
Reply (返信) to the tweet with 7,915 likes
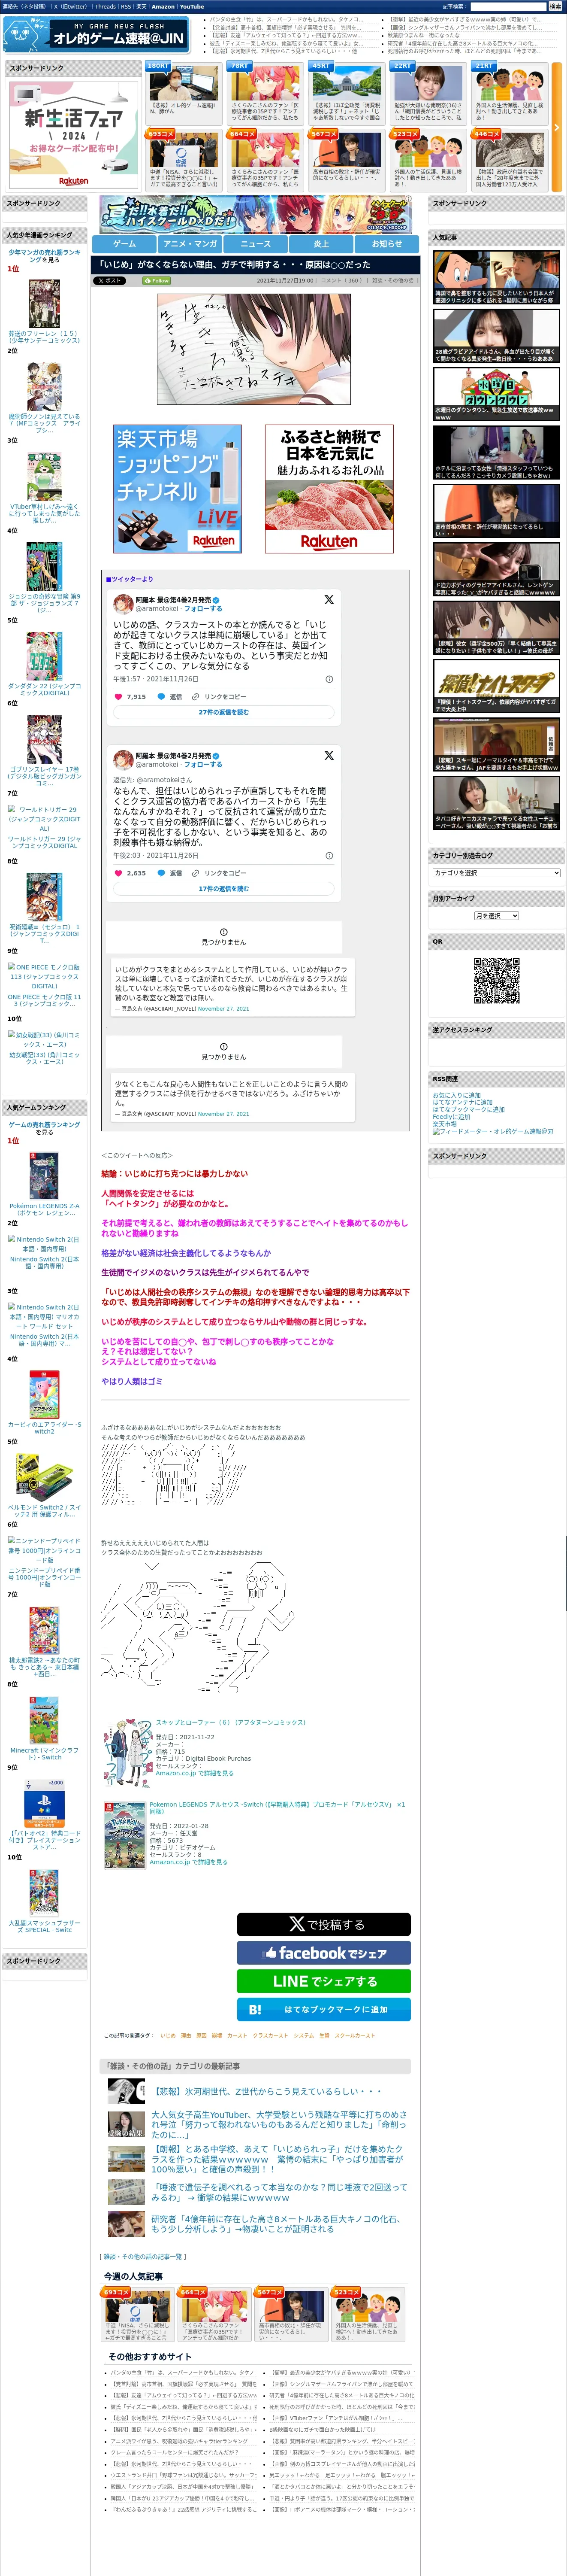coord(171,696)
